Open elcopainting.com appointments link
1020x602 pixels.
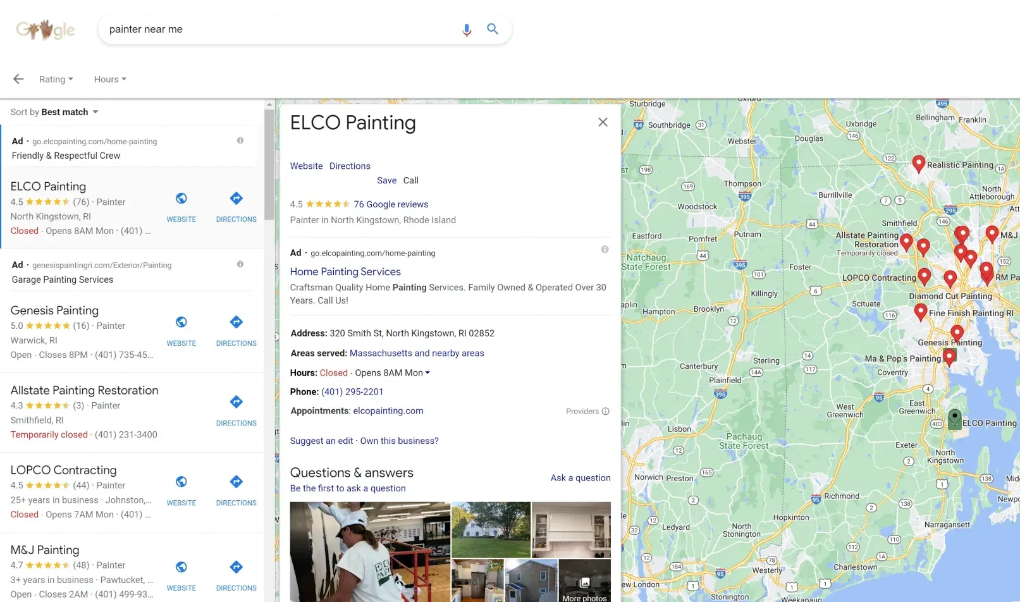point(388,411)
